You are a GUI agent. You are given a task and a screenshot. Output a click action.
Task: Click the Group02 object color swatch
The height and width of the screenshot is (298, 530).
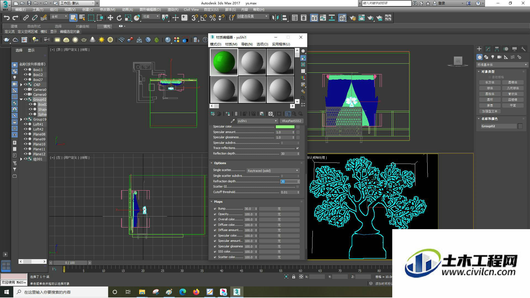point(520,126)
